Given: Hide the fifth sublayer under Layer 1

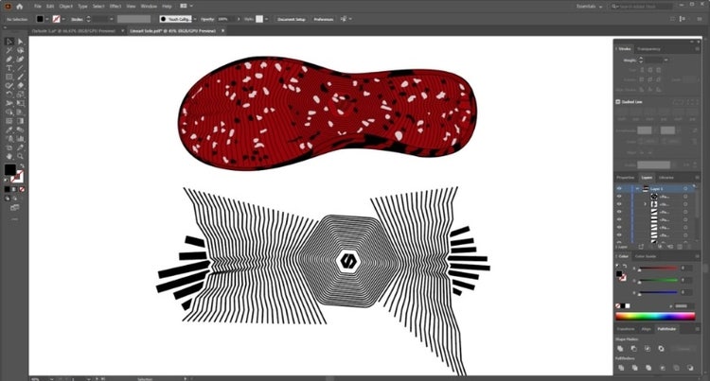Looking at the screenshot, I should click(619, 227).
